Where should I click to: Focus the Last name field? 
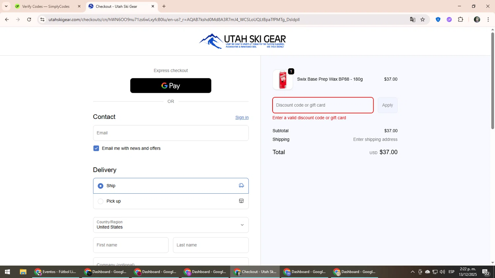click(x=211, y=245)
